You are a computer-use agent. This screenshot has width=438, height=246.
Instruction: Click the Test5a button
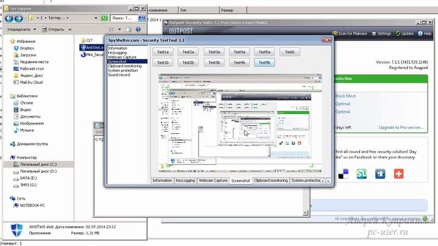pos(264,52)
